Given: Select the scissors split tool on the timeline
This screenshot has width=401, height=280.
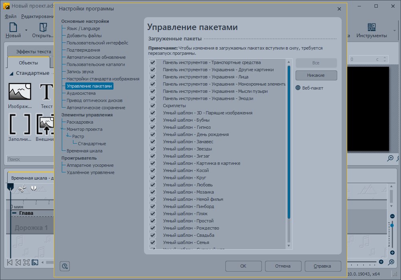Looking at the screenshot, I should click(22, 189).
